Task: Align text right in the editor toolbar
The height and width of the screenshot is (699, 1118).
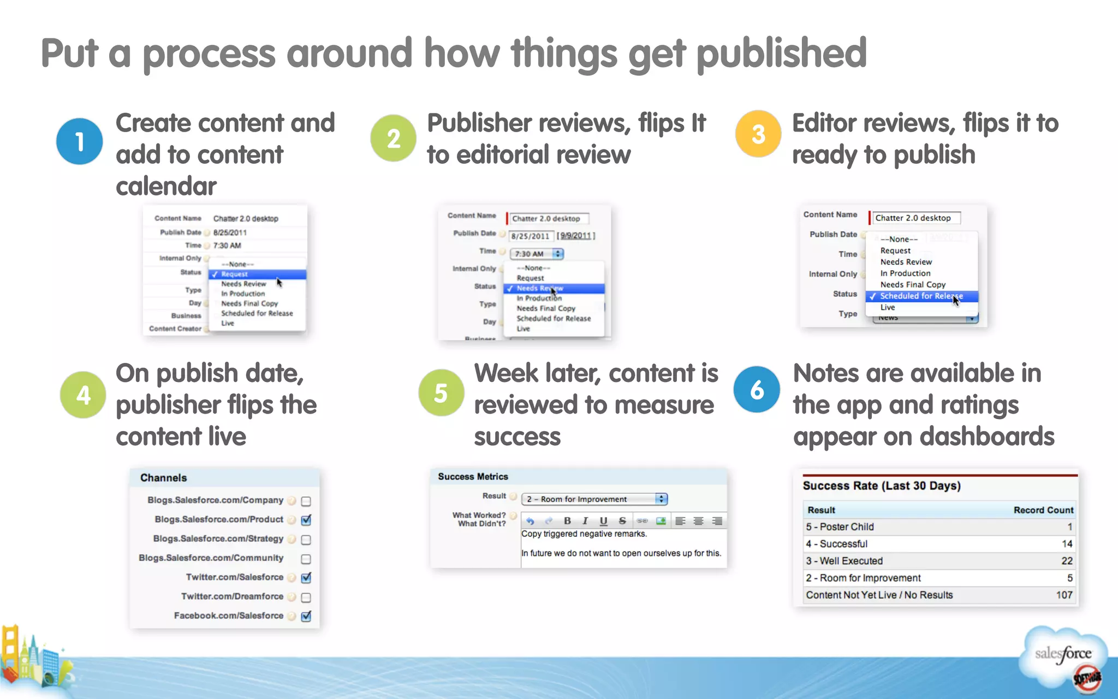Action: 717,521
